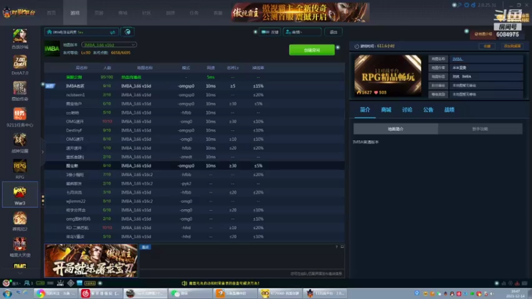Sort by the 模式 column header

coord(186,68)
